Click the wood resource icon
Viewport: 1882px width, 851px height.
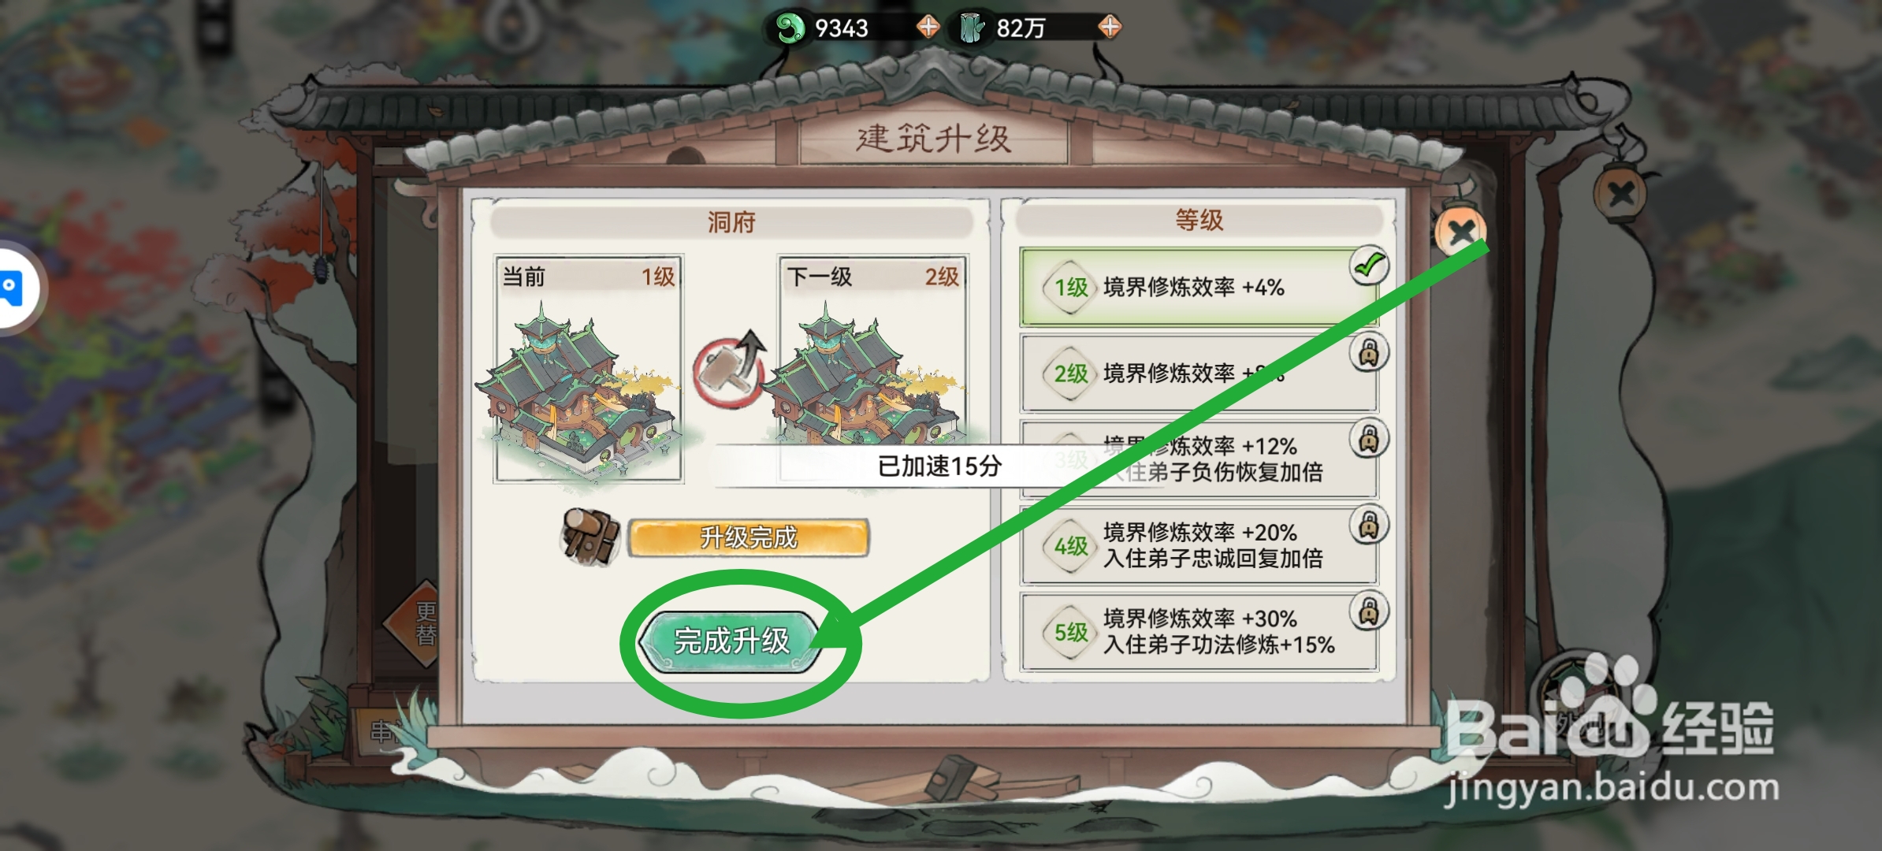point(971,28)
